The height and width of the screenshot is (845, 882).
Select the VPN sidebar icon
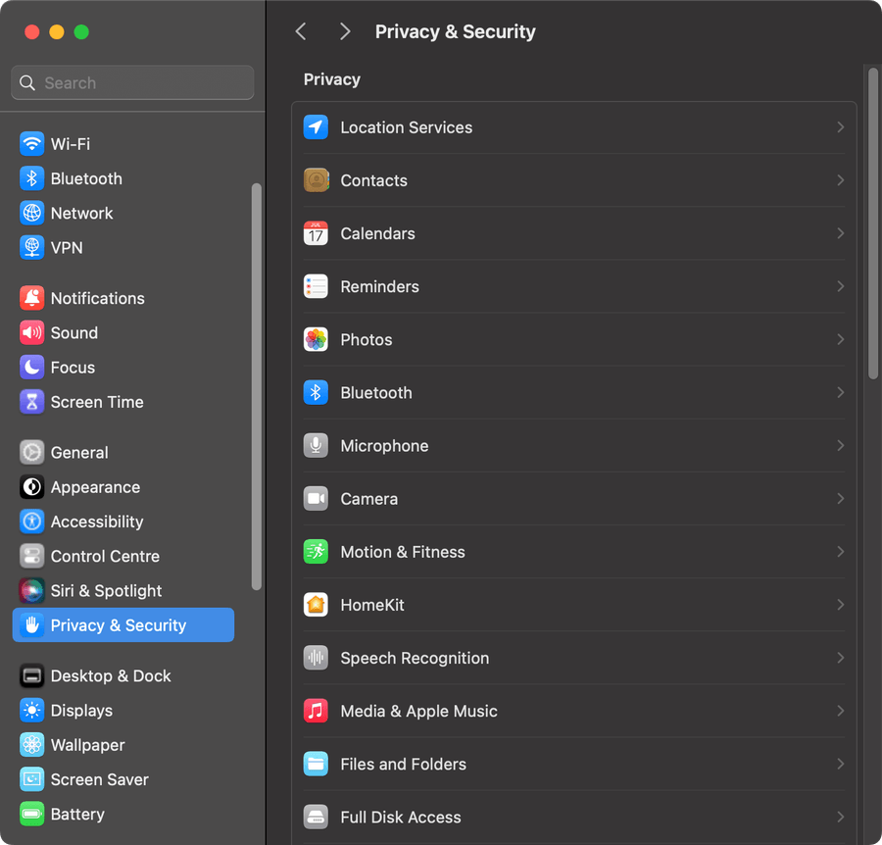click(30, 247)
